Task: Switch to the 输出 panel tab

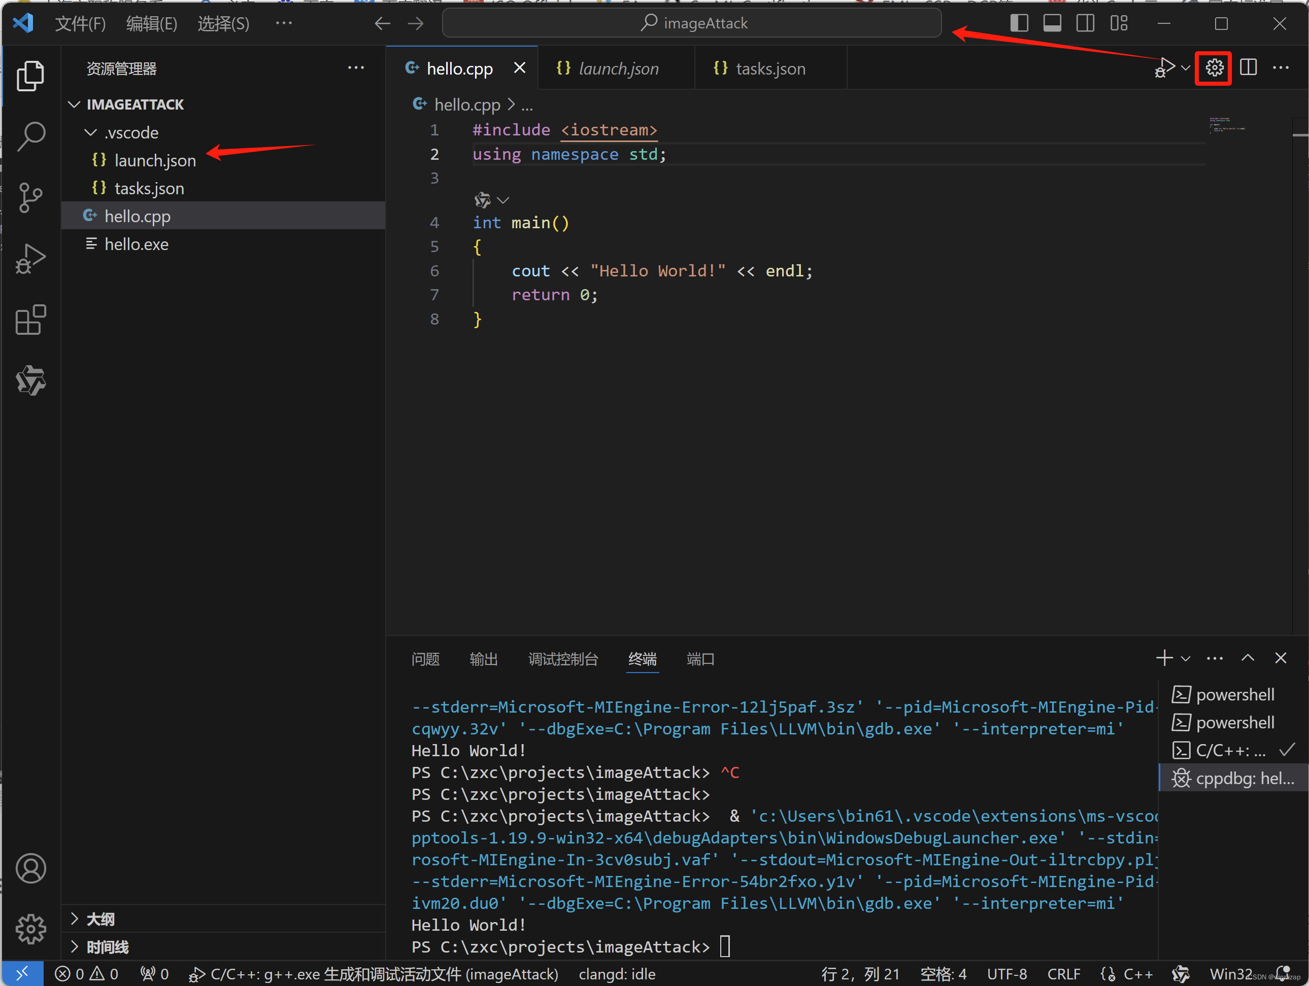Action: click(x=484, y=659)
